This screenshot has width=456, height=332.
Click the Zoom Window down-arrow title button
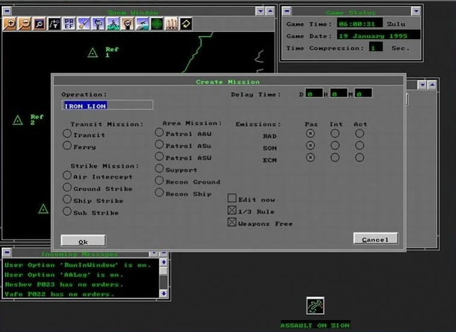tap(260, 11)
